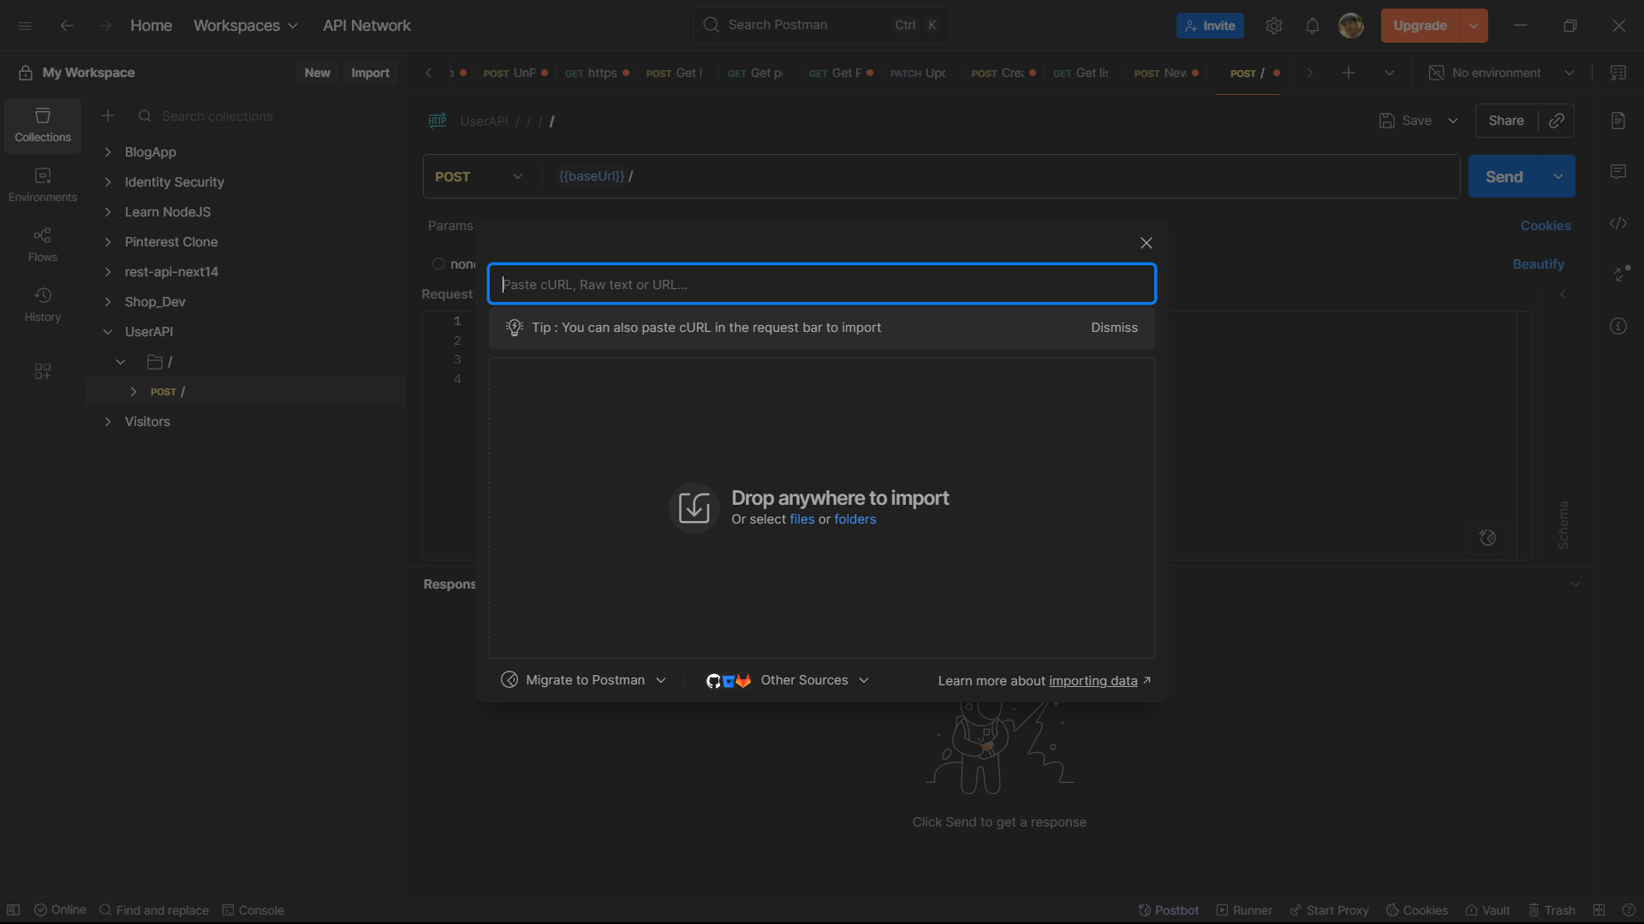Open the Environments sidebar panel
This screenshot has width=1644, height=924.
[43, 185]
